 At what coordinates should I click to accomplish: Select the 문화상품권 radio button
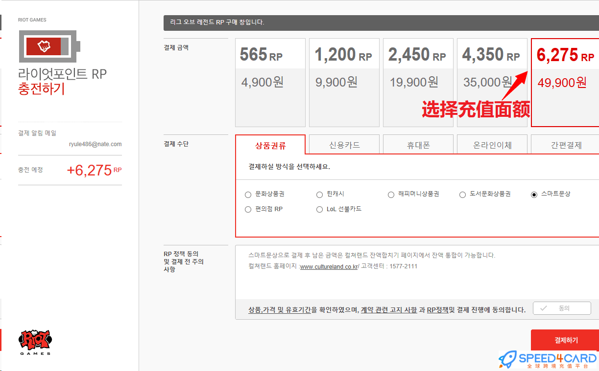click(x=248, y=195)
